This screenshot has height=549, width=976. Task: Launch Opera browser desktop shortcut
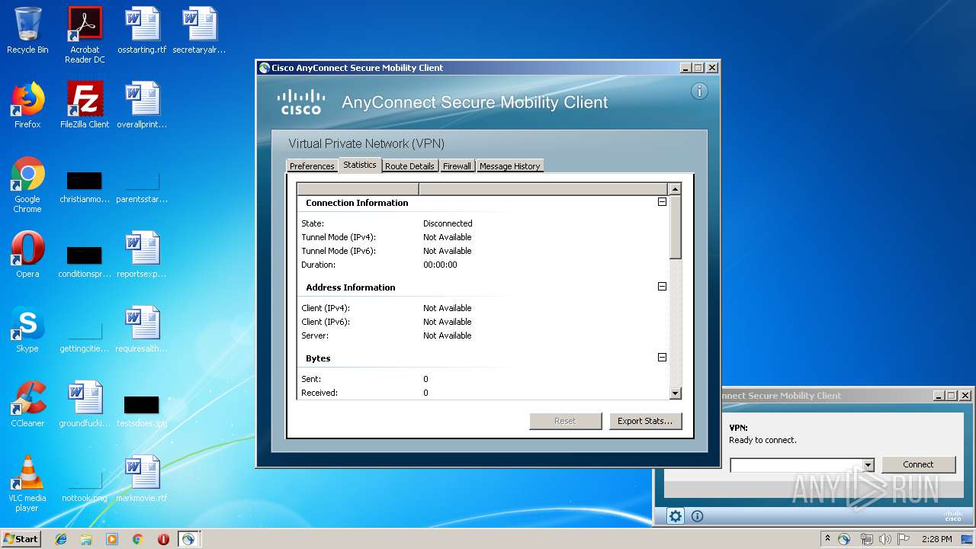pyautogui.click(x=27, y=255)
